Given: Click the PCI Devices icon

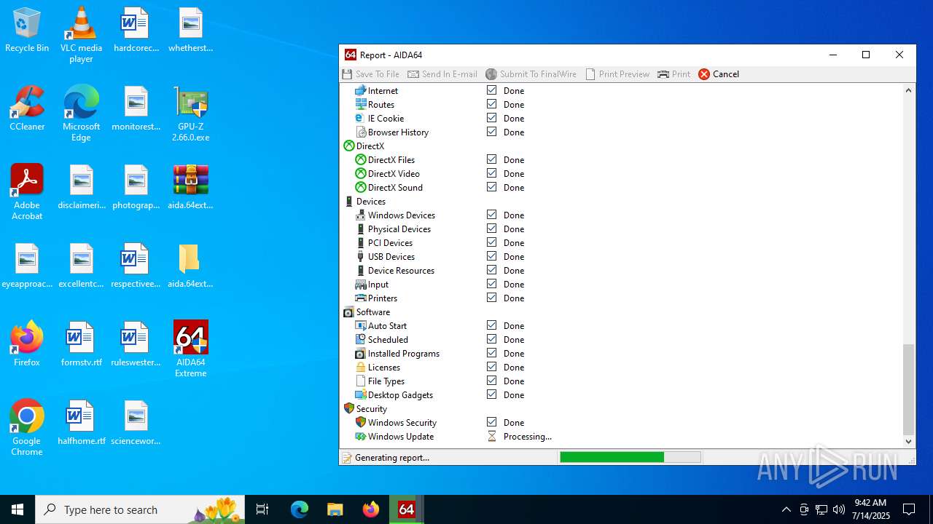Looking at the screenshot, I should click(360, 243).
